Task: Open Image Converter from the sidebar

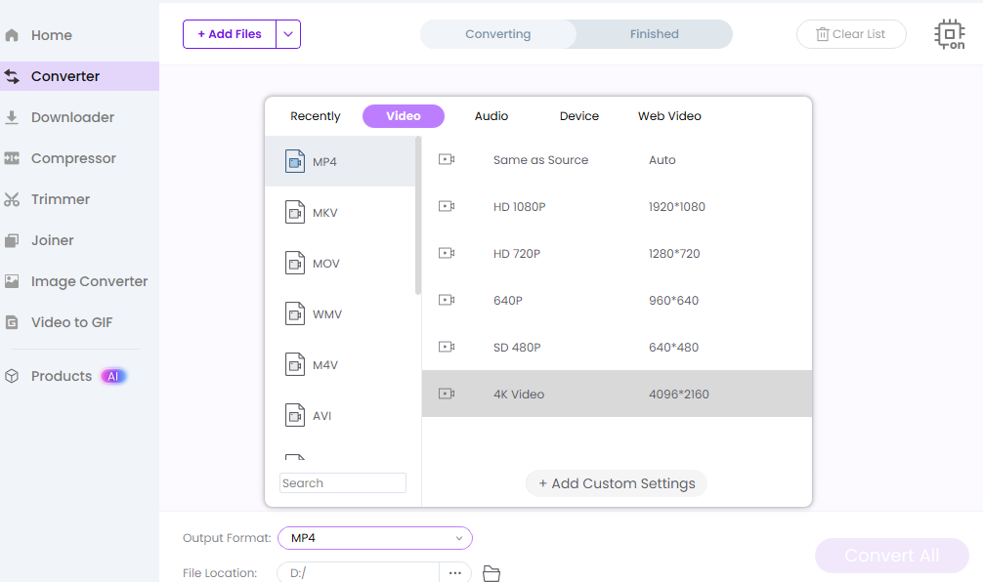Action: pyautogui.click(x=89, y=281)
